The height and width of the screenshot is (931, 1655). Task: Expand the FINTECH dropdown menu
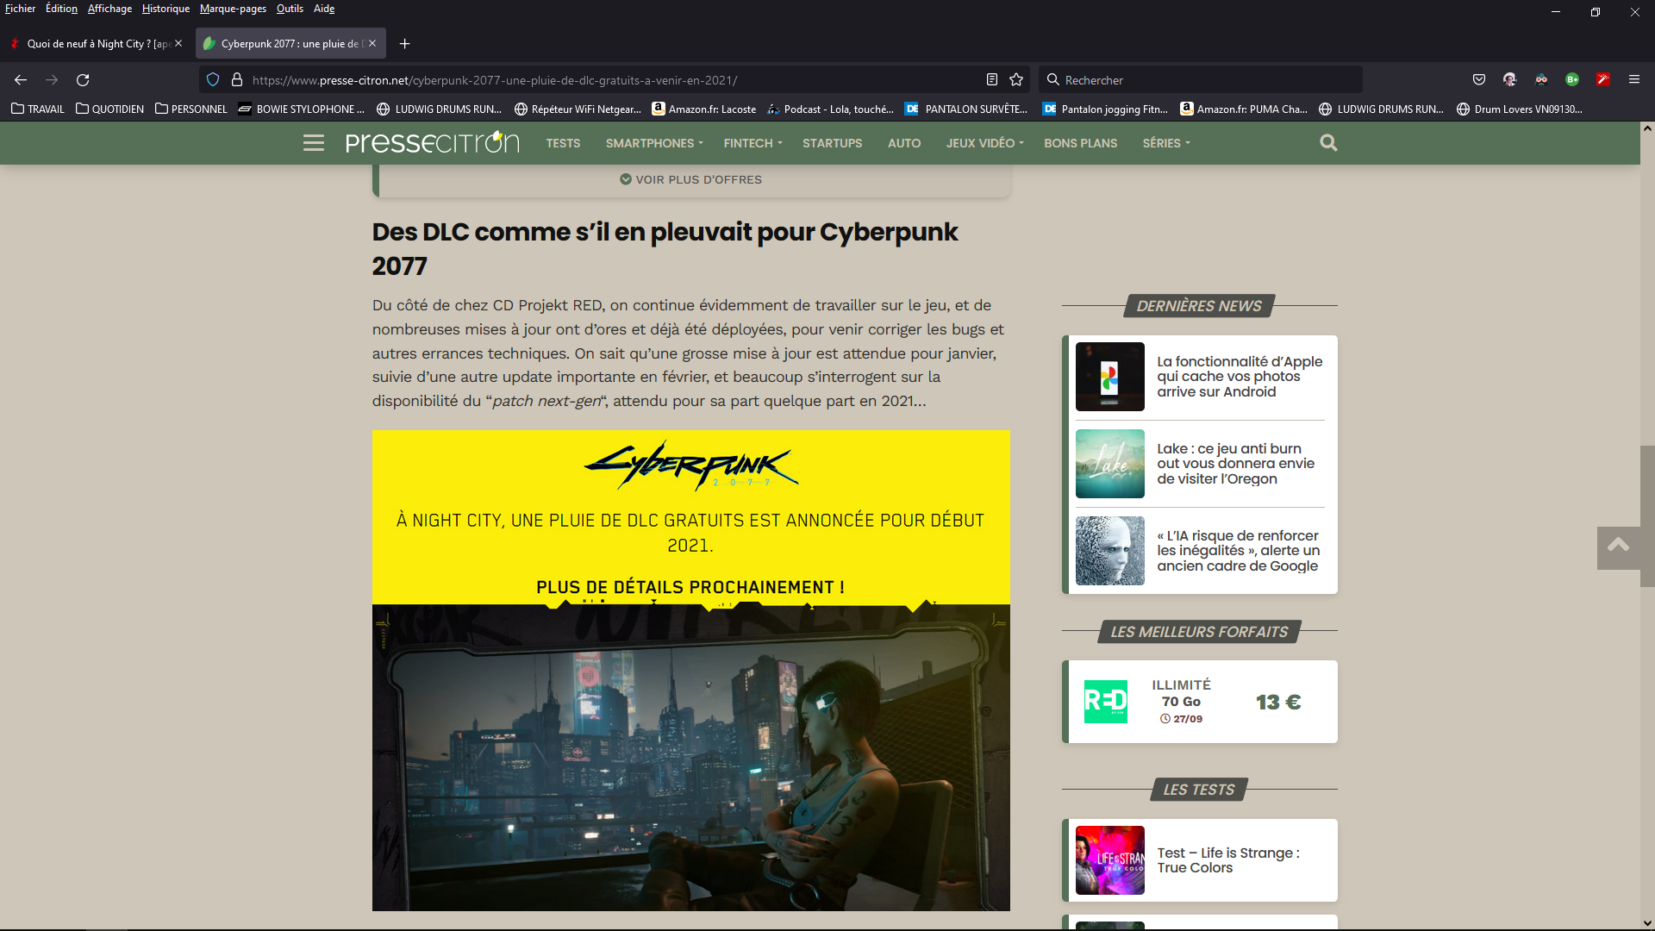pyautogui.click(x=753, y=143)
